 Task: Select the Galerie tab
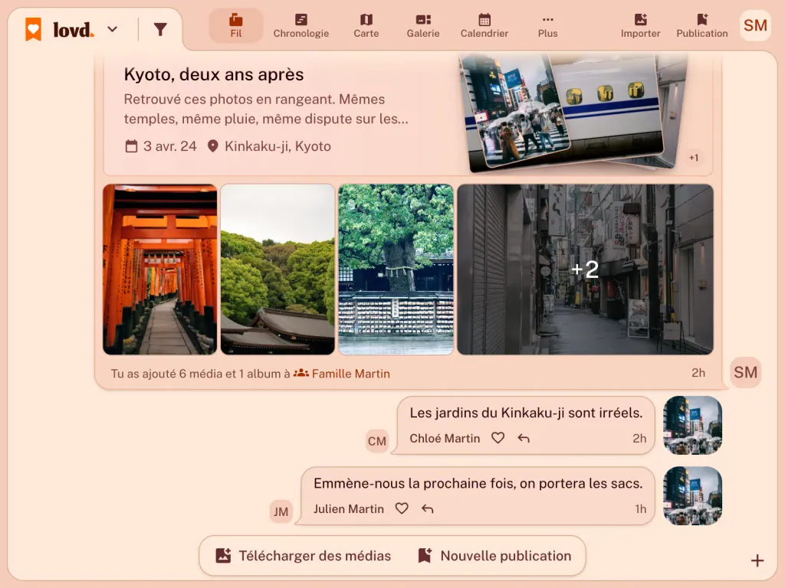pyautogui.click(x=423, y=26)
